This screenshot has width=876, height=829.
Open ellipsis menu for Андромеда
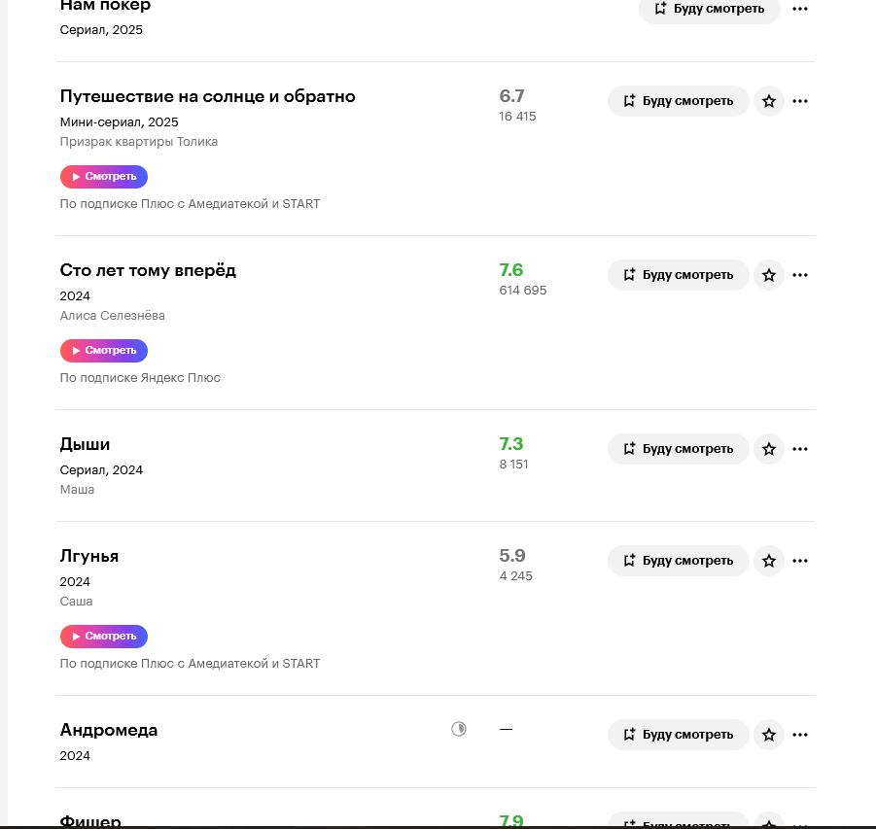tap(800, 735)
